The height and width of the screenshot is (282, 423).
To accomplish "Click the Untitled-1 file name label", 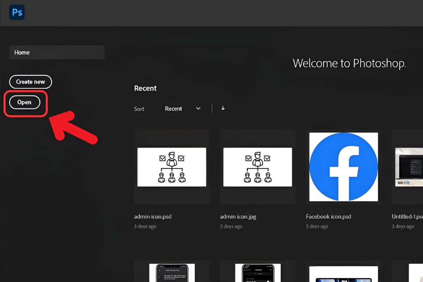I will point(407,216).
